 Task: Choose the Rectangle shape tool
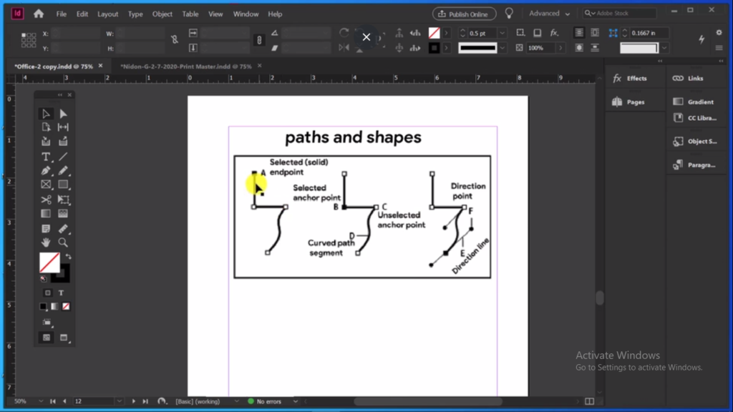point(63,185)
